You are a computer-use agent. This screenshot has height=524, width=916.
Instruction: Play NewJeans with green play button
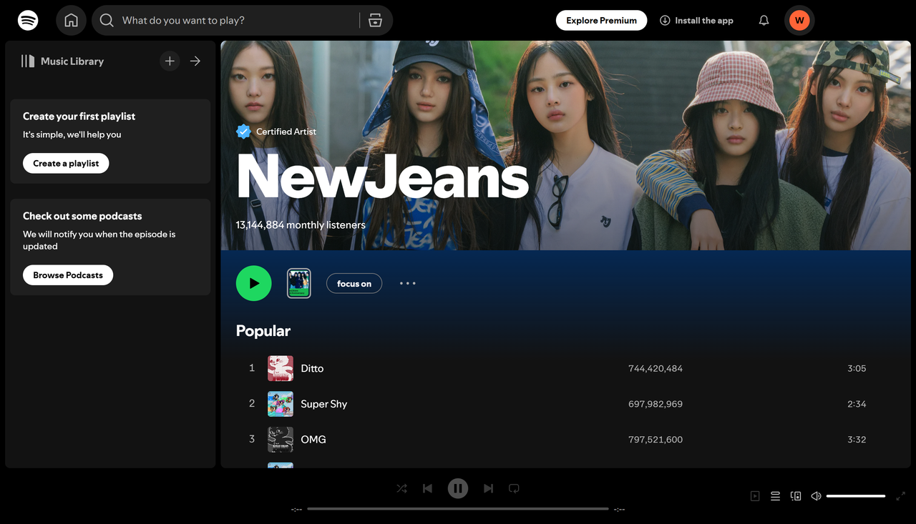pyautogui.click(x=254, y=283)
